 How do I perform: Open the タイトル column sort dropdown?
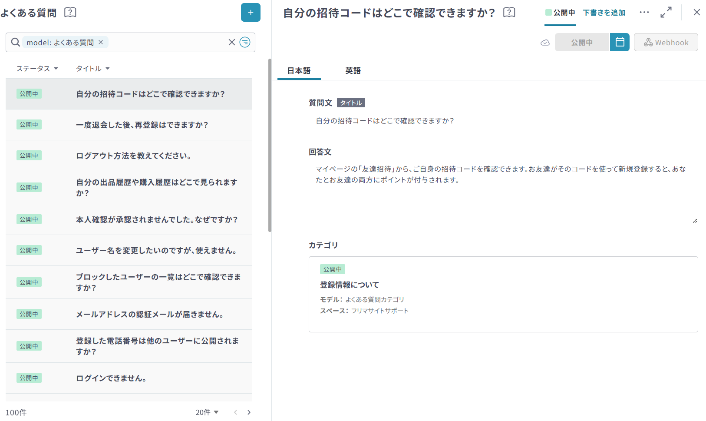click(92, 69)
